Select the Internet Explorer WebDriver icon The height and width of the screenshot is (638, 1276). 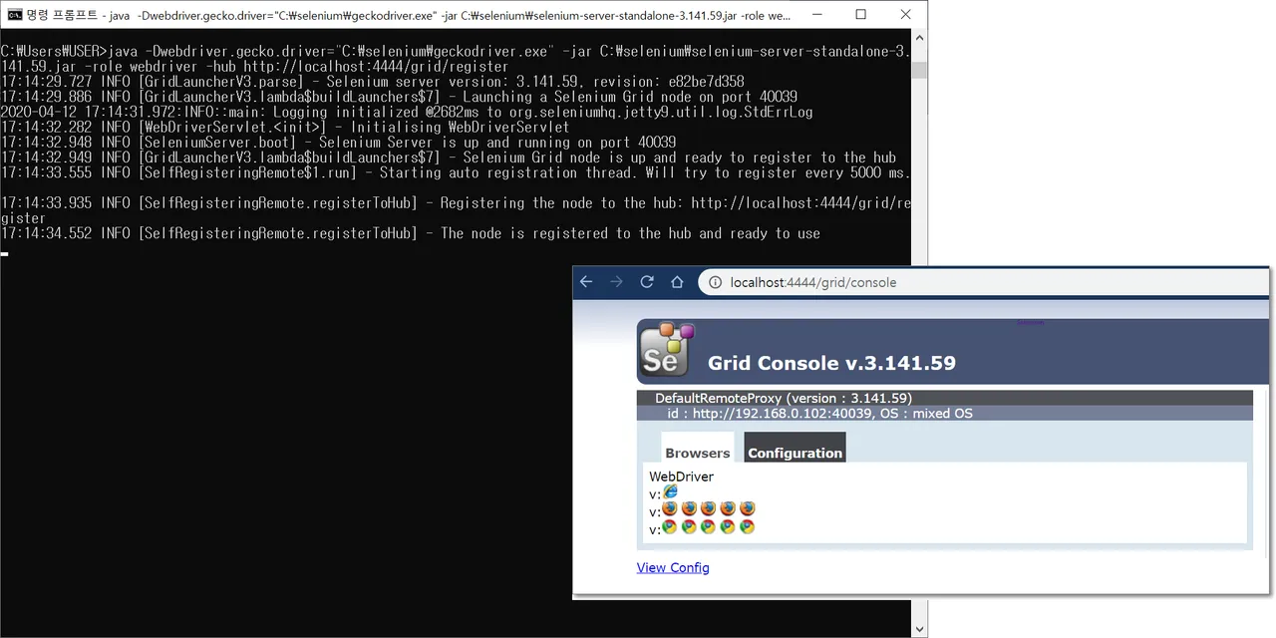click(x=670, y=492)
